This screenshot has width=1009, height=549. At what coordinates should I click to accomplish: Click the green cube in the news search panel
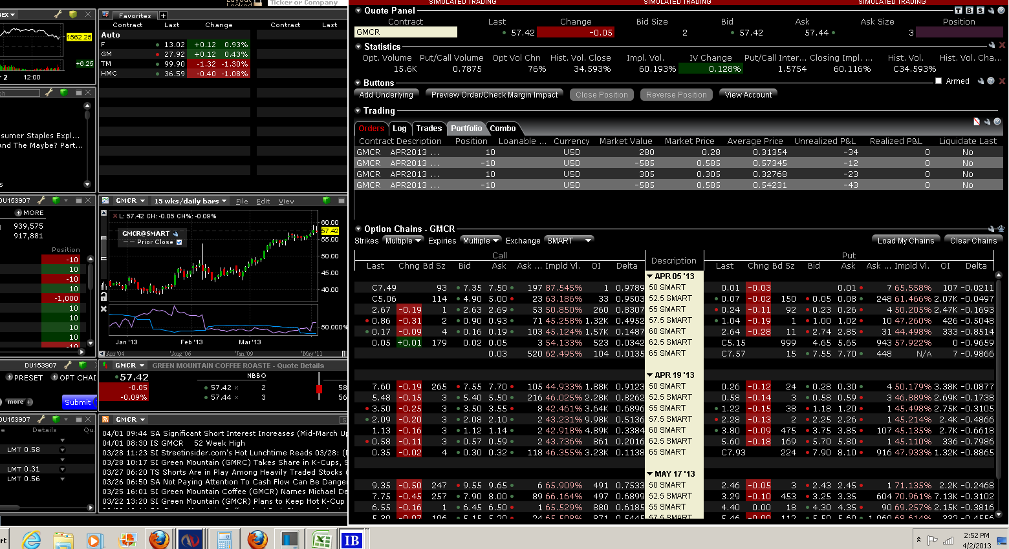tap(64, 93)
